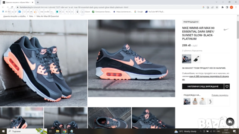Open the https://universe.sm bookmark
Image resolution: width=239 pixels, height=134 pixels.
(122, 12)
